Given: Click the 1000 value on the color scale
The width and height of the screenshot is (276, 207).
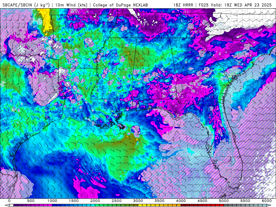Looking at the screenshot, I should coord(52,201).
